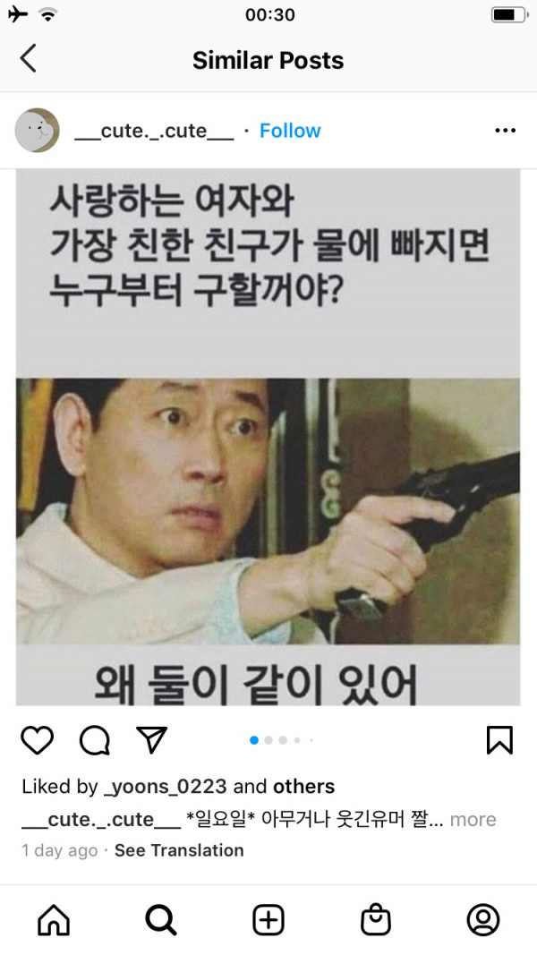The width and height of the screenshot is (537, 955).
Task: Go to Home tab
Action: 55,920
